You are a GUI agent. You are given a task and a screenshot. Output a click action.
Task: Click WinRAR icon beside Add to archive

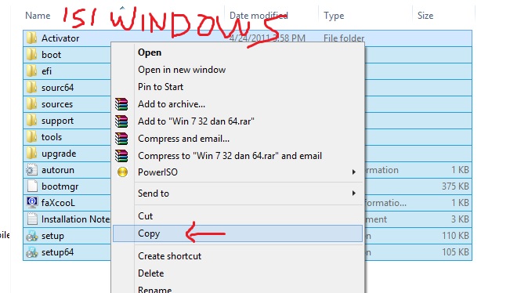tap(121, 104)
